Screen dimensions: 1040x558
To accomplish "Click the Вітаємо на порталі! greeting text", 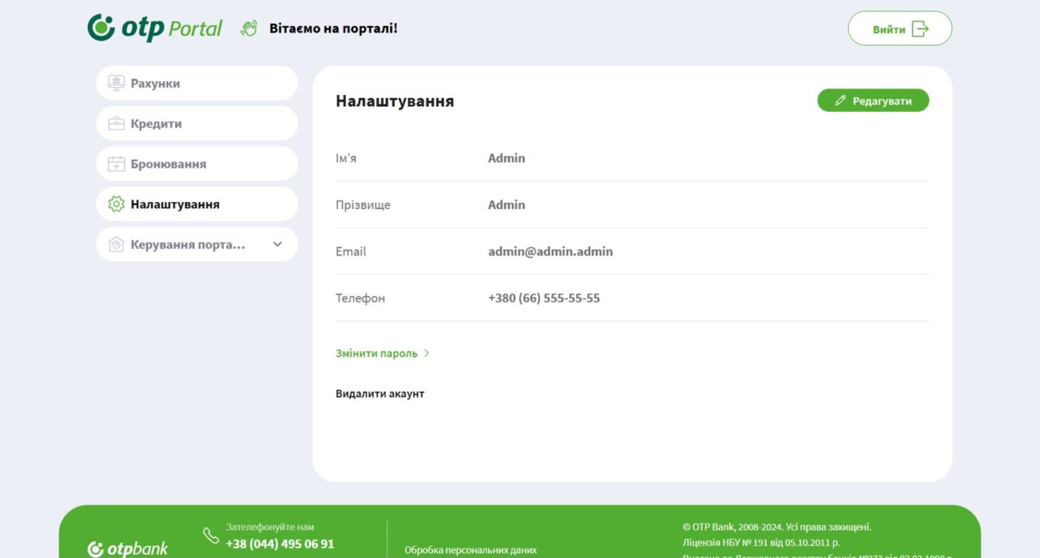I will 333,29.
